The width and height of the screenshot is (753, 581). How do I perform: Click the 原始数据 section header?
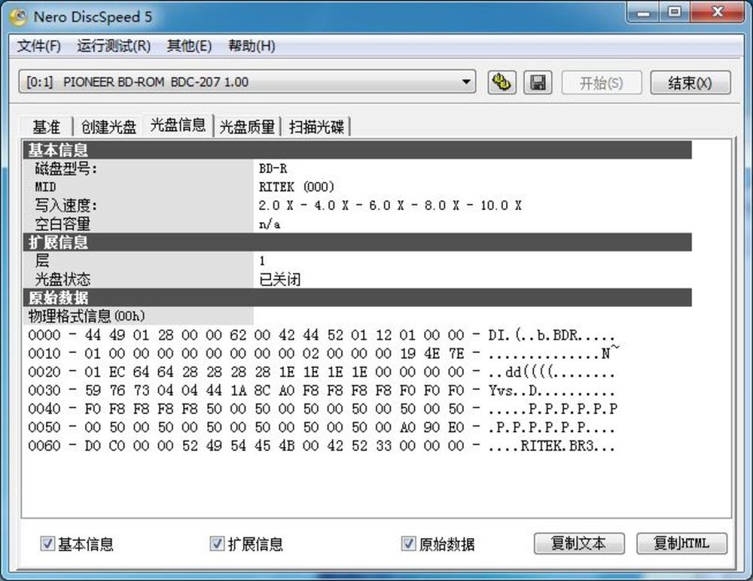357,297
